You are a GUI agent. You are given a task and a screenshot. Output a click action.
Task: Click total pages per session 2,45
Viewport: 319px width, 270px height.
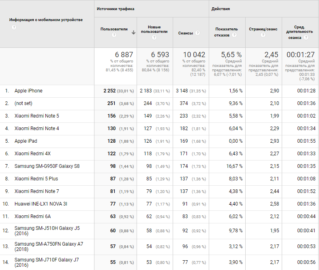tap(271, 55)
